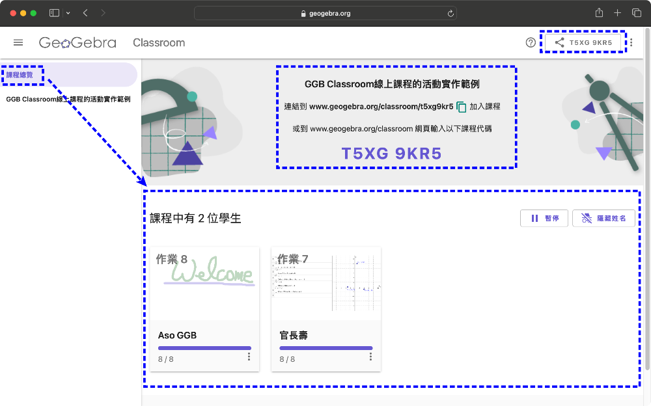The width and height of the screenshot is (651, 406).
Task: Click the large class code T5XG 9KR5
Action: pos(391,154)
